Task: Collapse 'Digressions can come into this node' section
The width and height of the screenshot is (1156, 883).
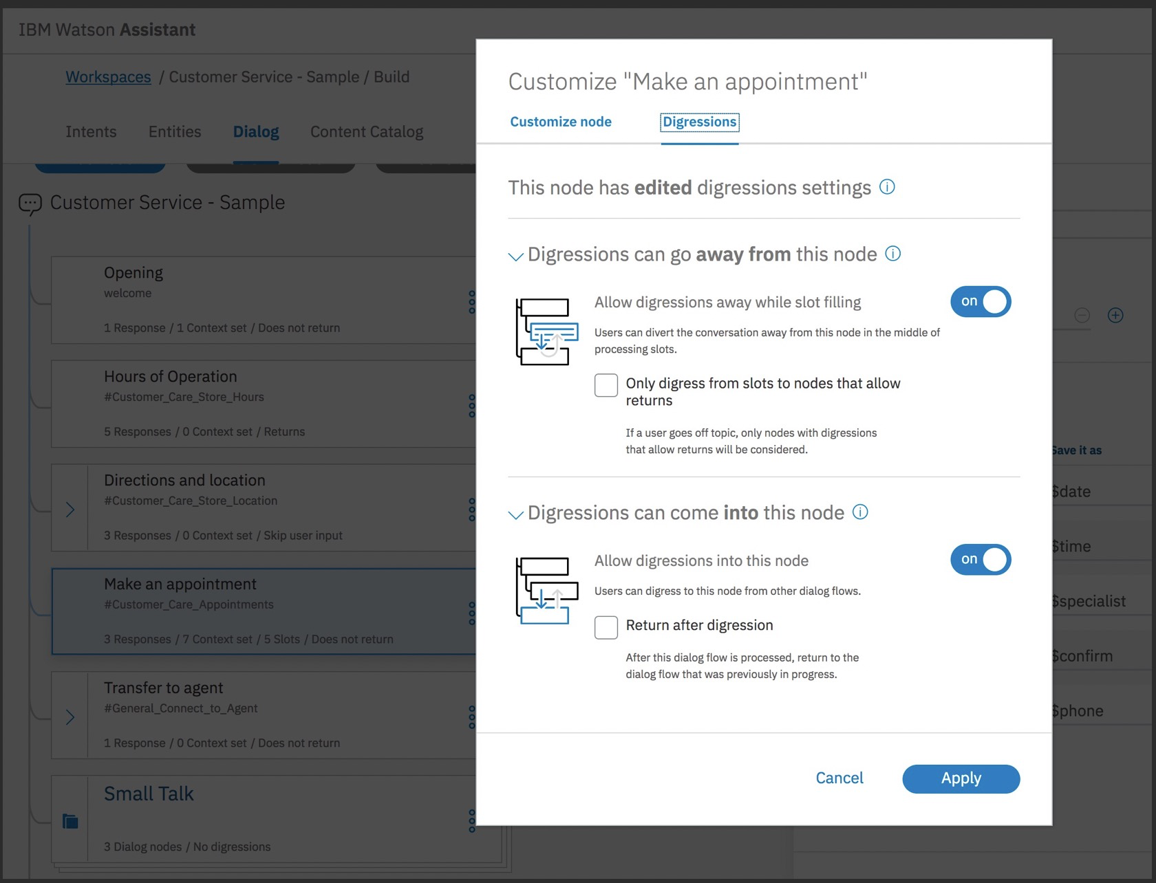Action: point(515,515)
